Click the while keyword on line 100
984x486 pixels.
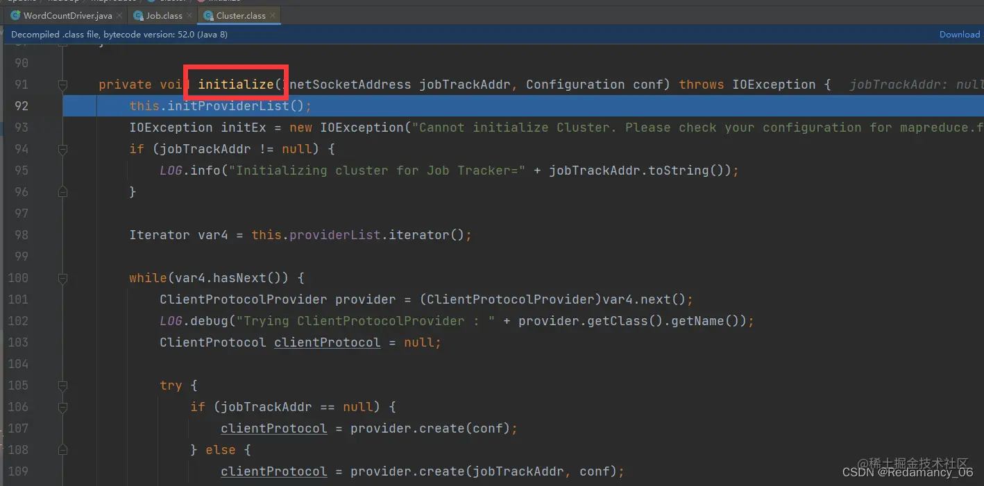(148, 278)
